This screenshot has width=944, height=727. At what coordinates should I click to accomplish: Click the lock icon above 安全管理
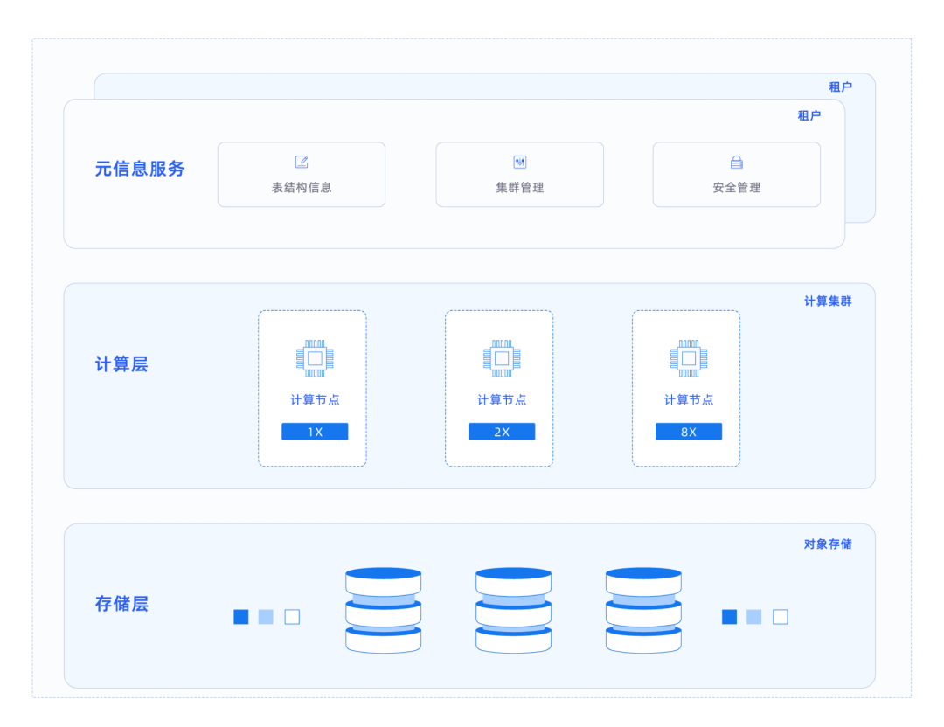point(736,162)
